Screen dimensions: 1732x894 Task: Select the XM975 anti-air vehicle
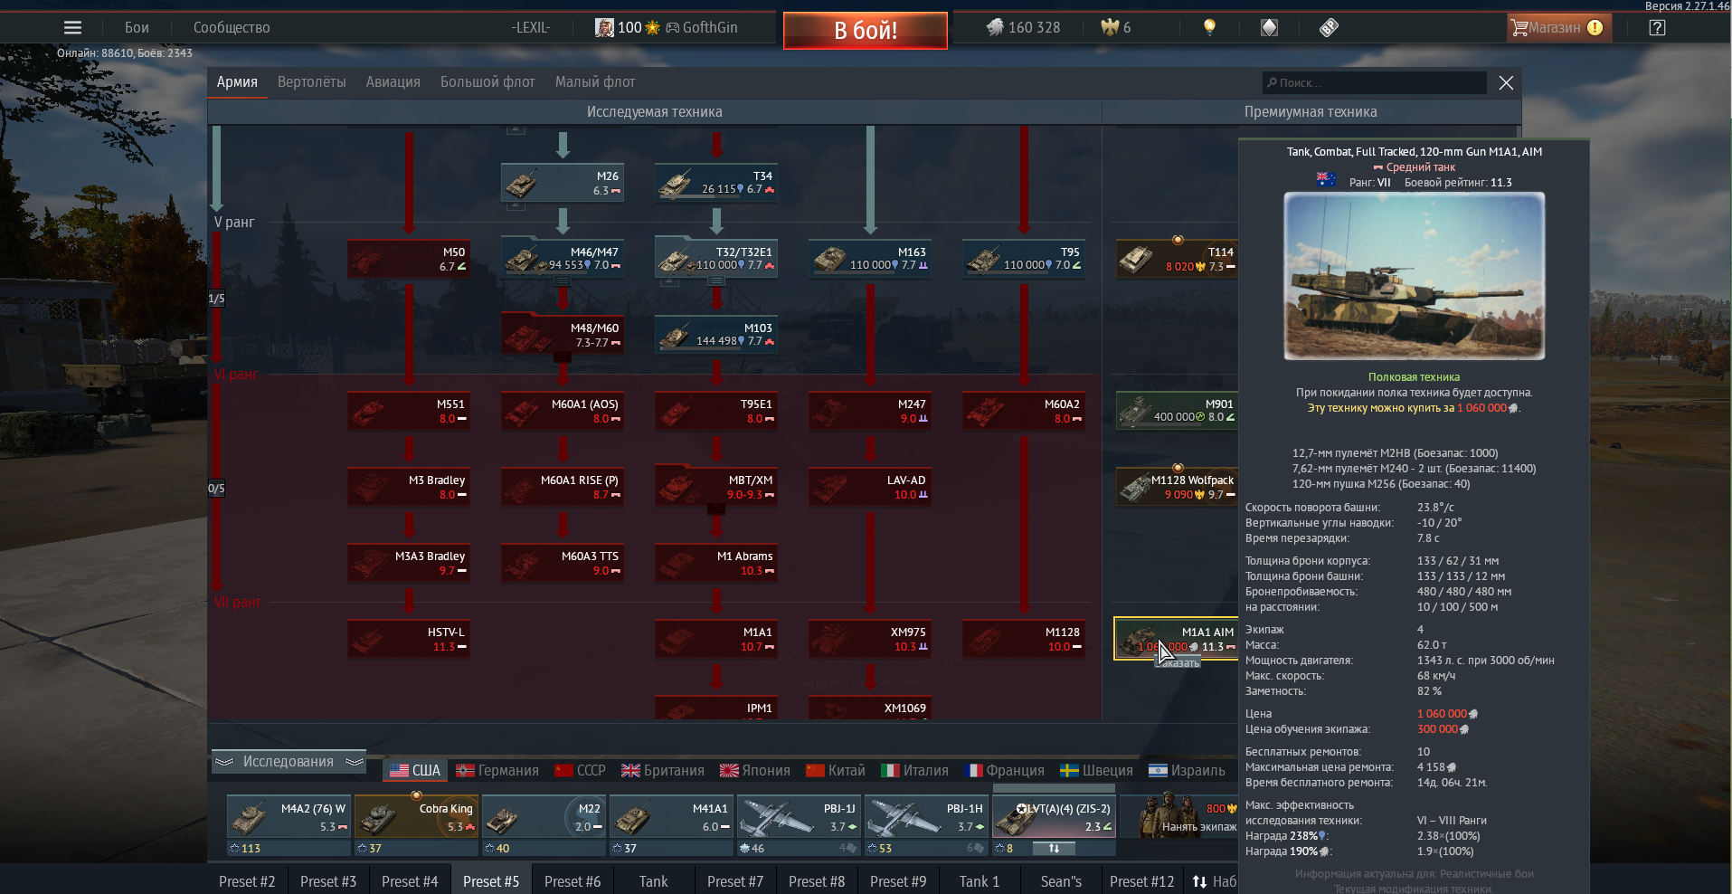point(870,639)
